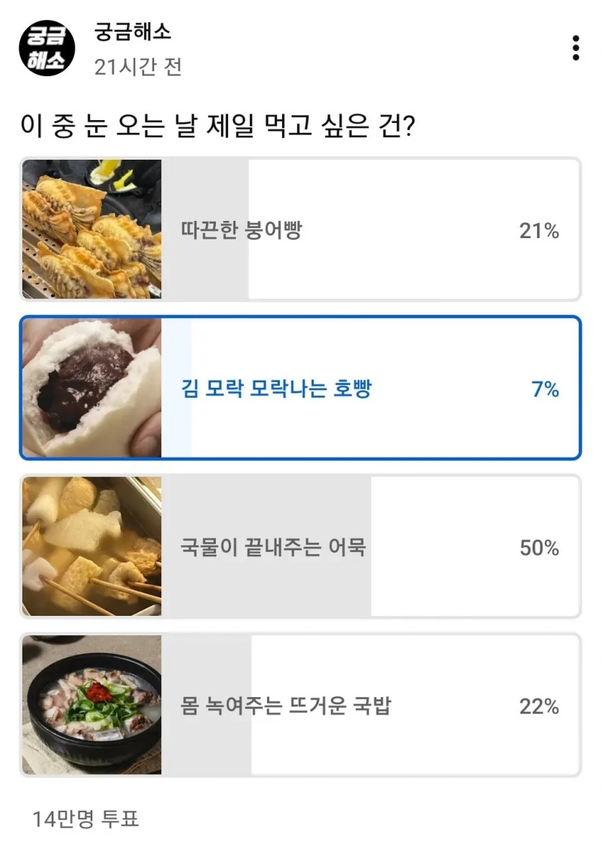This screenshot has width=601, height=854.
Task: Click the 국밥 soup bowl thumbnail
Action: (x=91, y=705)
